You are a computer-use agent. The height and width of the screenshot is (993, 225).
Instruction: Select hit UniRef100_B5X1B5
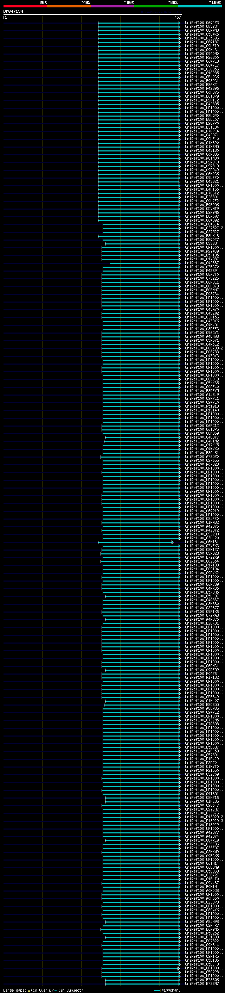pos(202,255)
